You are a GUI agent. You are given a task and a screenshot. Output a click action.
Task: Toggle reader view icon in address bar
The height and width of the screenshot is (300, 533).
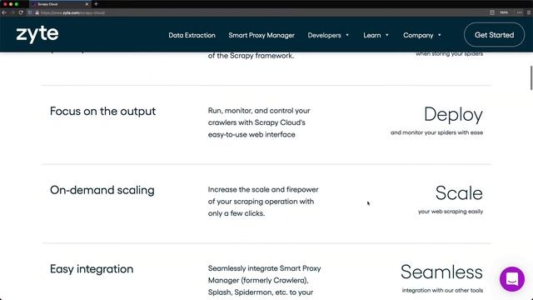[x=492, y=12]
